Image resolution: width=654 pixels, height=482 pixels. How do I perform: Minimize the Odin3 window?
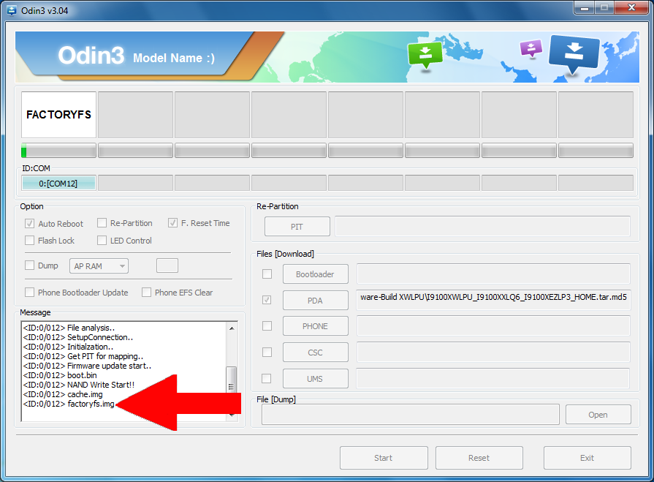585,7
